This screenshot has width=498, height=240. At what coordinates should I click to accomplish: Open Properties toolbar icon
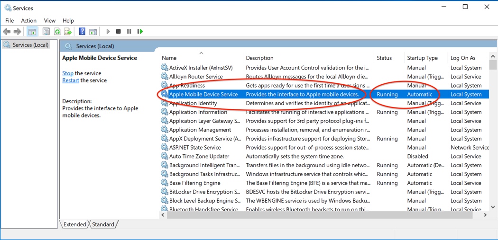(46, 31)
